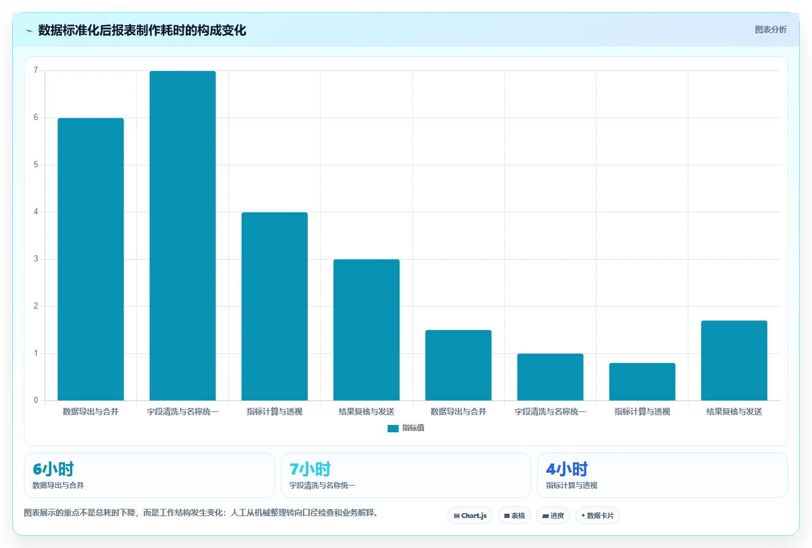Screen dimensions: 812x548
Task: Click the tallest bar reaching value 7
Action: pyautogui.click(x=182, y=236)
